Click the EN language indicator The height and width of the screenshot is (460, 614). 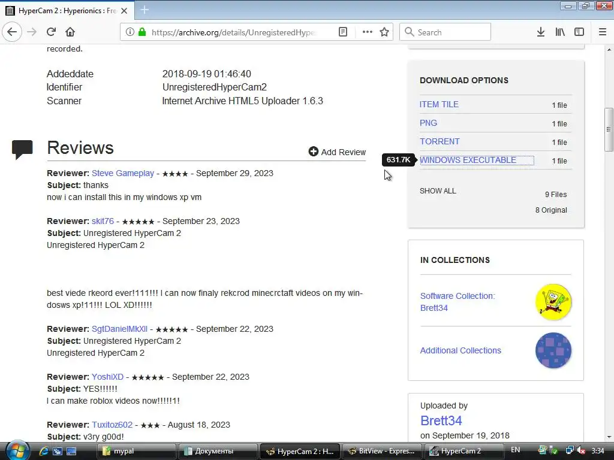(515, 450)
